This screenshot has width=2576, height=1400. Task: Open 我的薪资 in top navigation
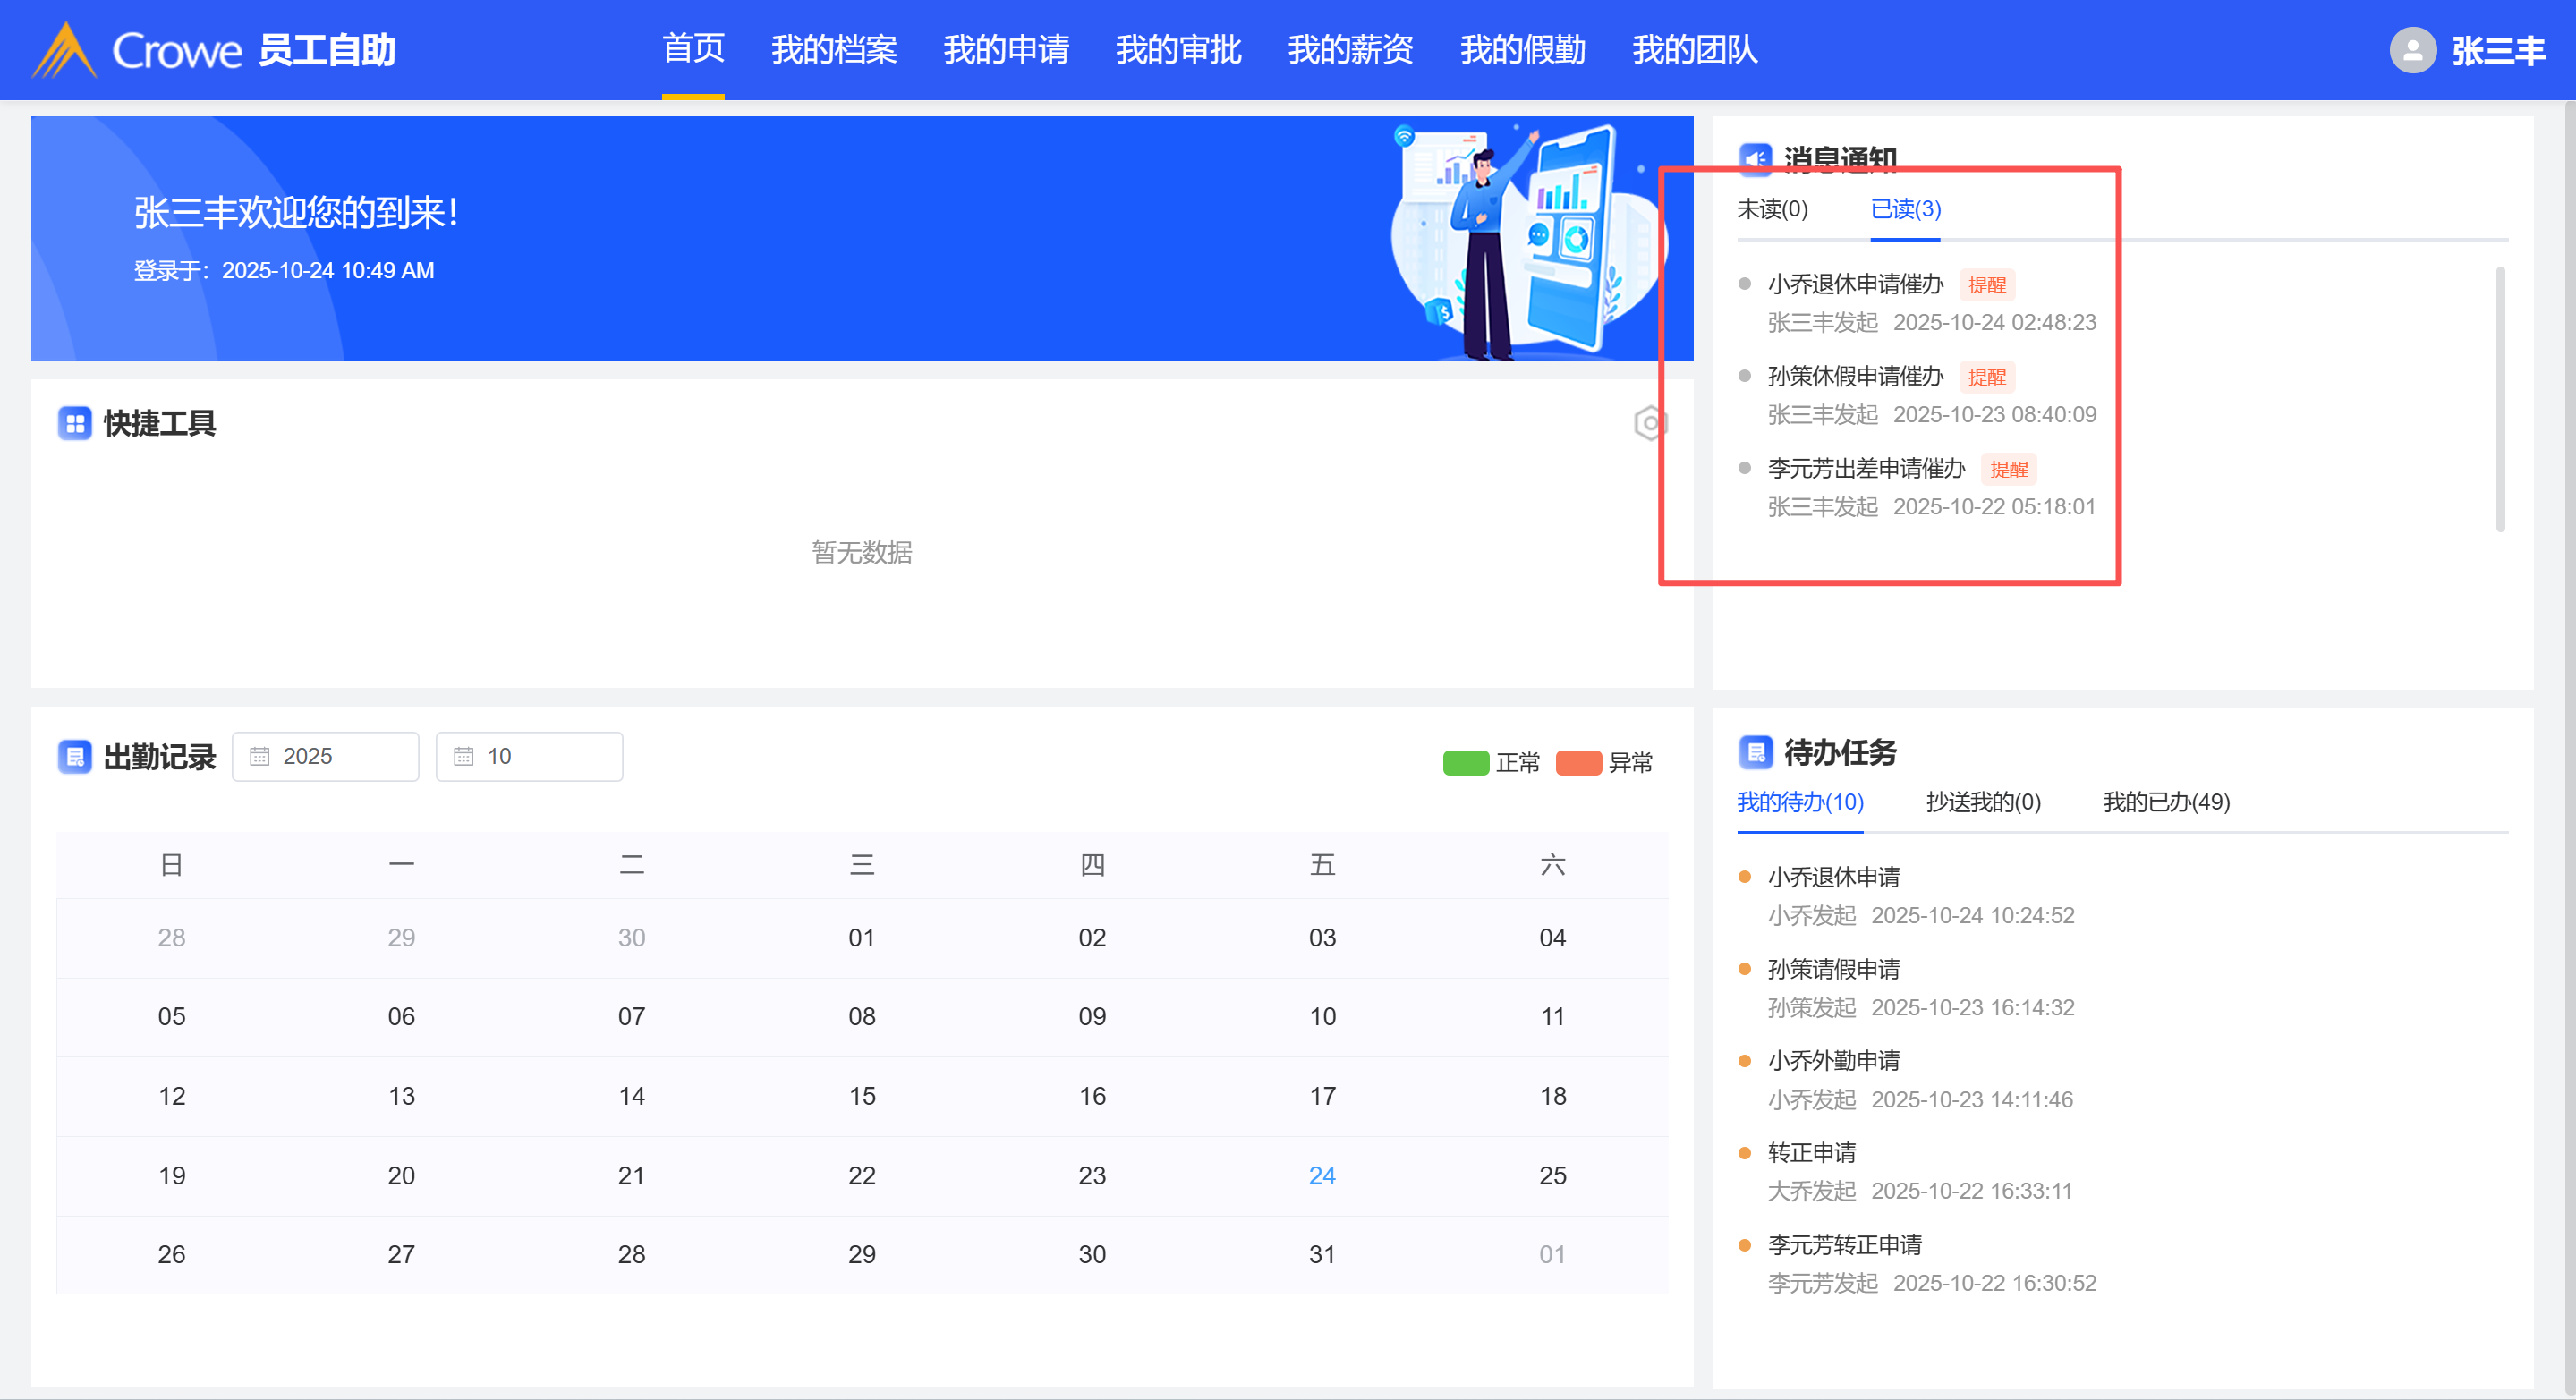(x=1350, y=50)
